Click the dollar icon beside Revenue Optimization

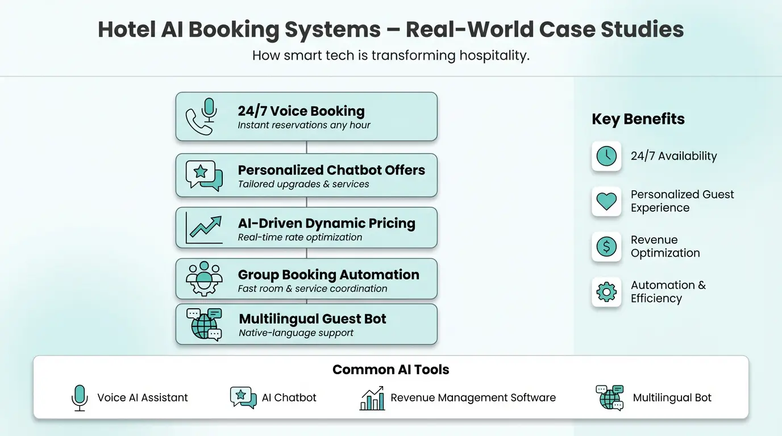pos(606,247)
